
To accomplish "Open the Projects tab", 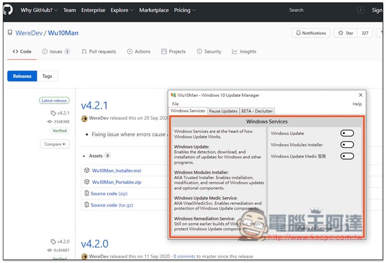I will pos(173,52).
